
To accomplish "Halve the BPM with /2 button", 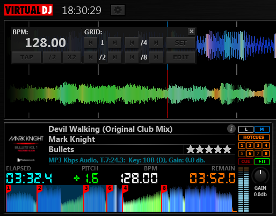I will tap(52, 57).
